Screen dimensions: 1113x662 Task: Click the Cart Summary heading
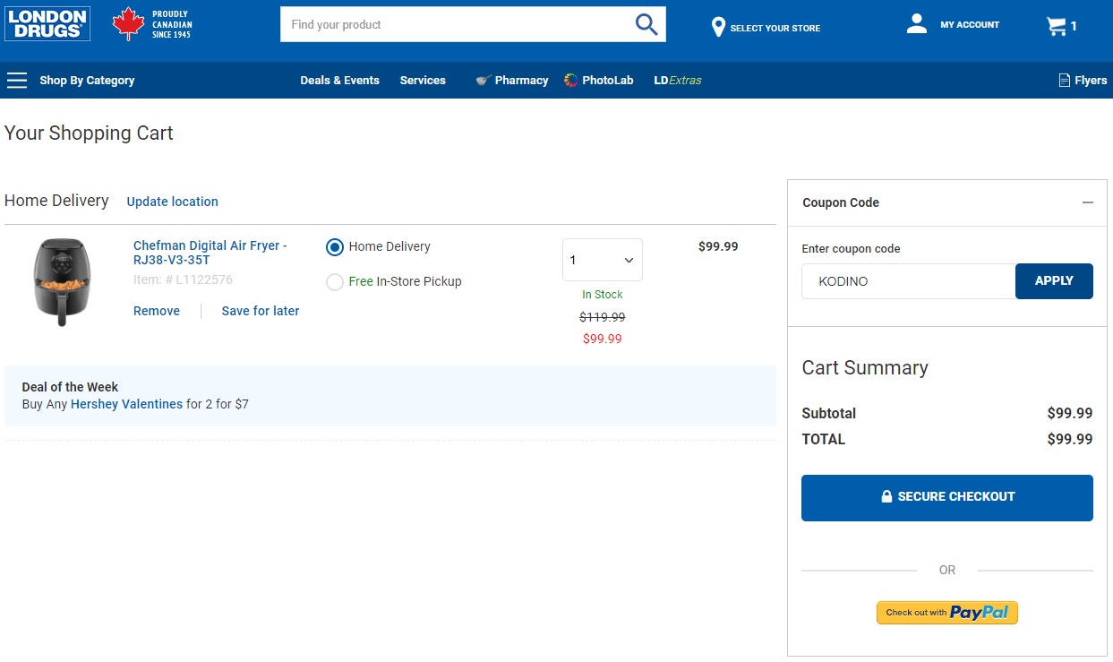tap(865, 367)
